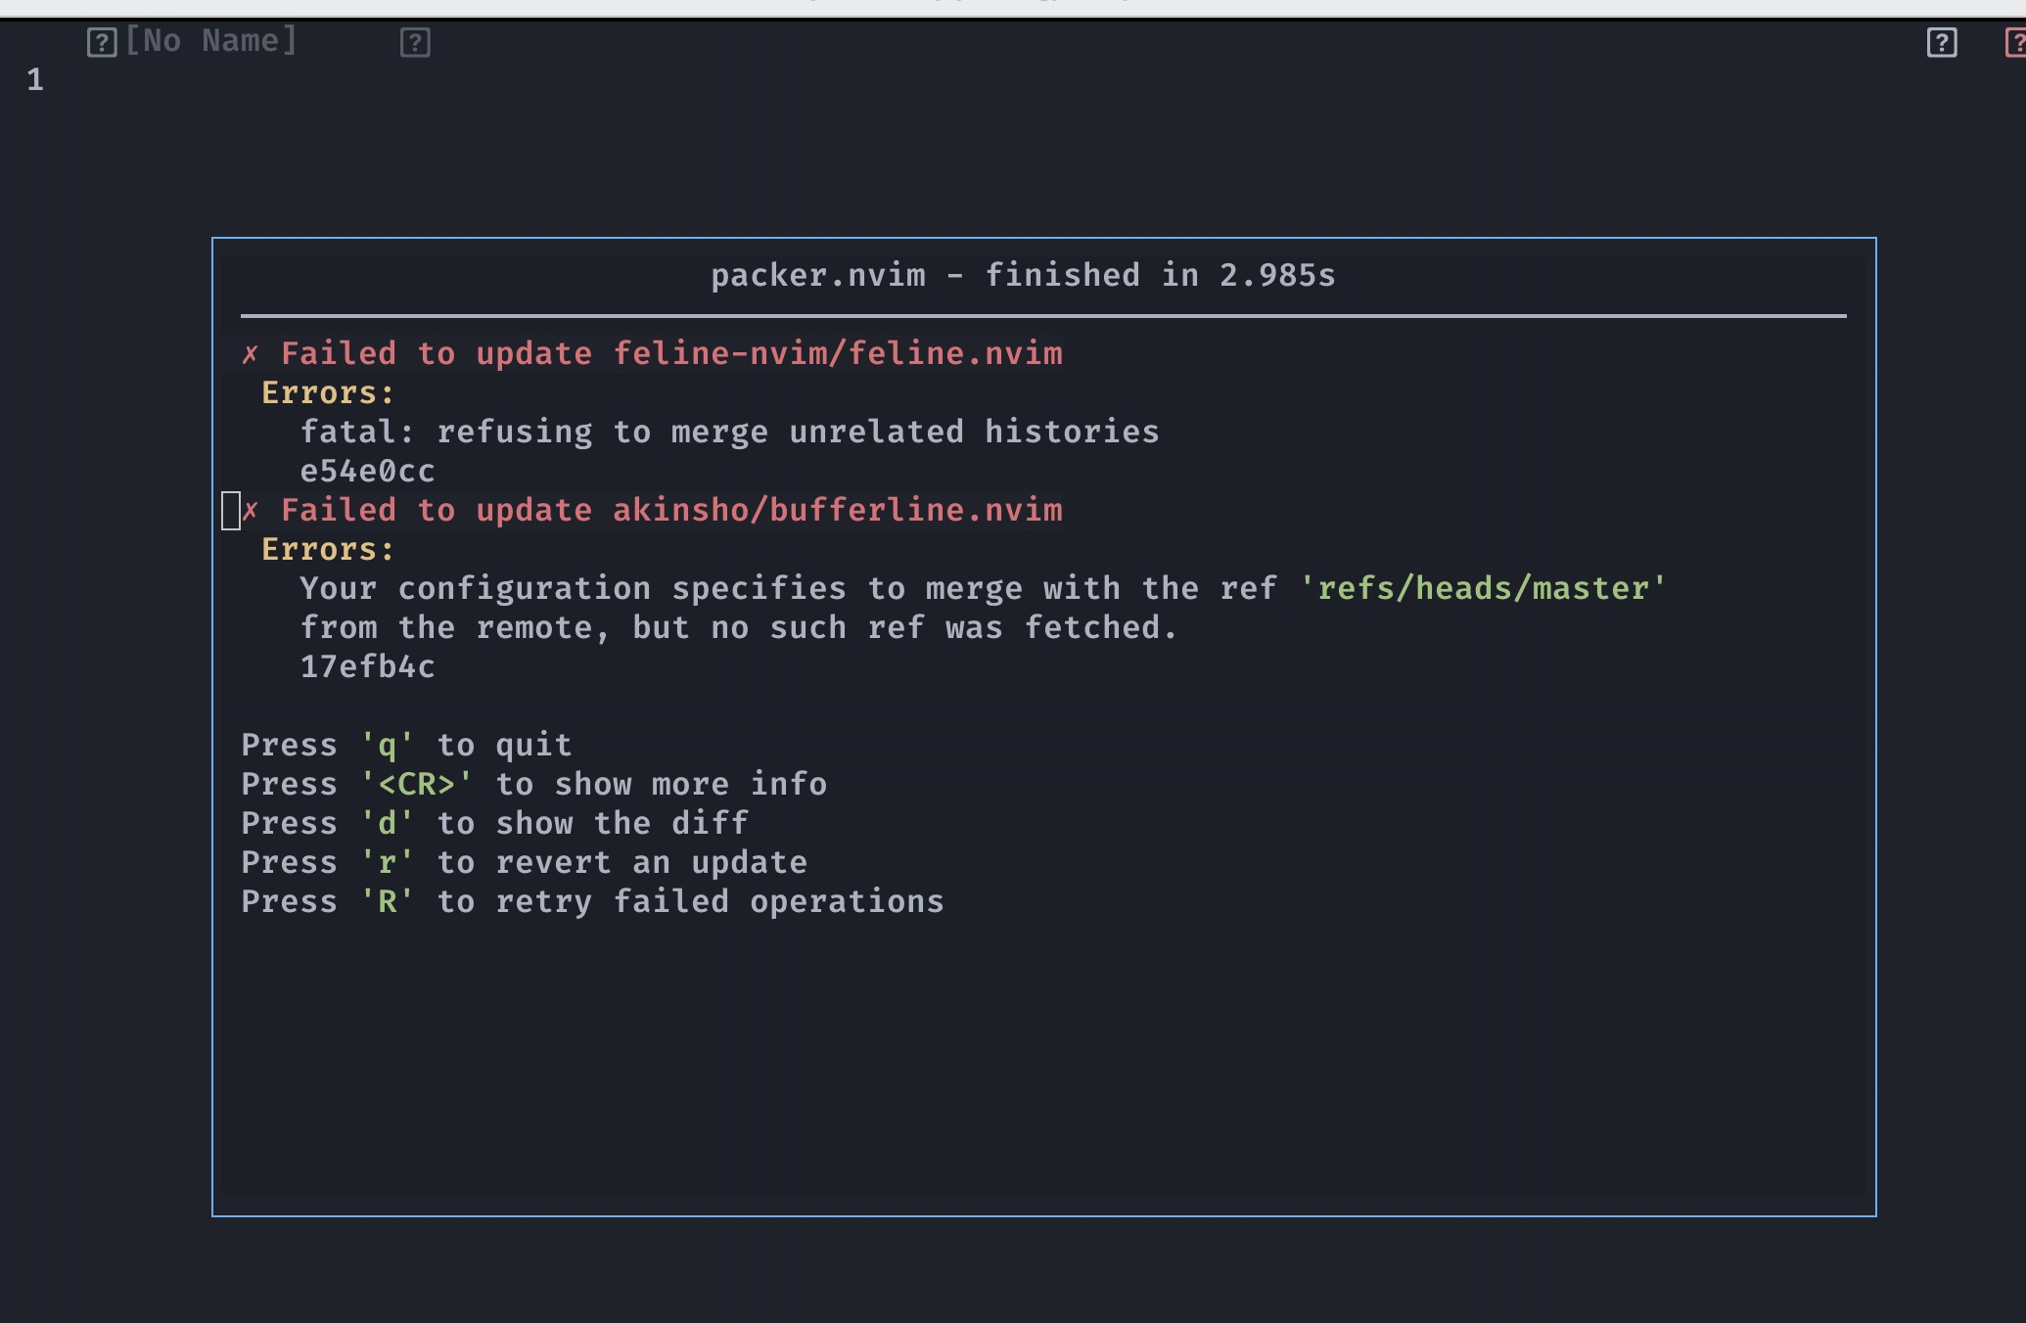This screenshot has width=2026, height=1323.
Task: Select commit hash 17efb4c
Action: 368,666
